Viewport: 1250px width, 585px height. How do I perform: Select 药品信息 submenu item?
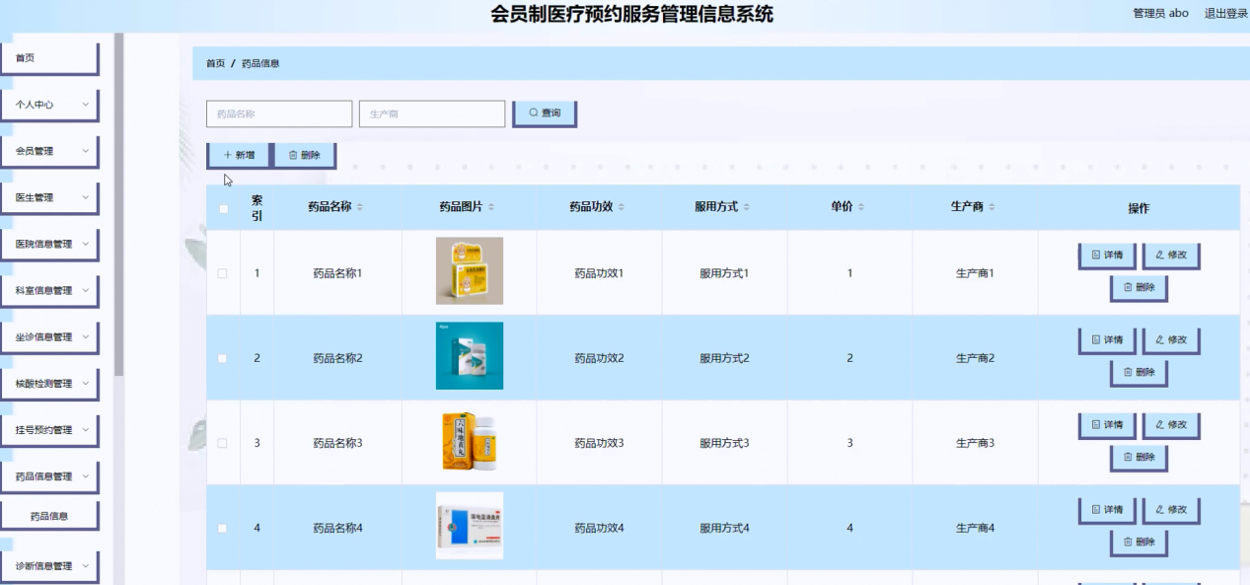49,516
